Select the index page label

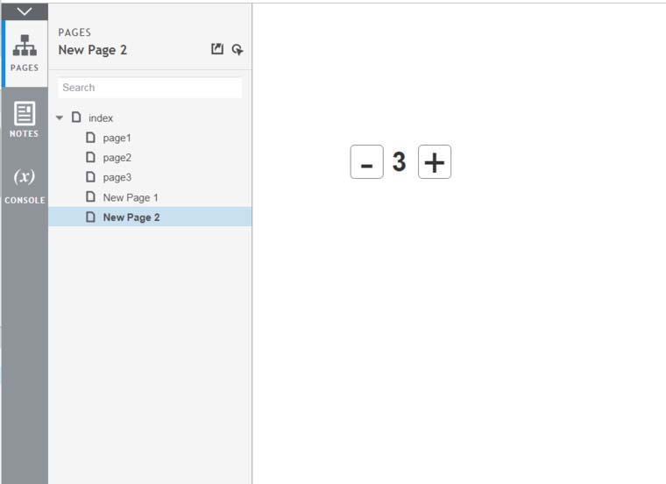101,117
